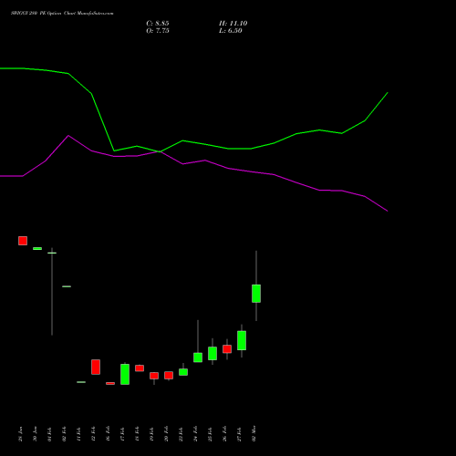Image resolution: width=456 pixels, height=456 pixels.
Task: Click the close value C: 8.85
Action: click(x=158, y=24)
